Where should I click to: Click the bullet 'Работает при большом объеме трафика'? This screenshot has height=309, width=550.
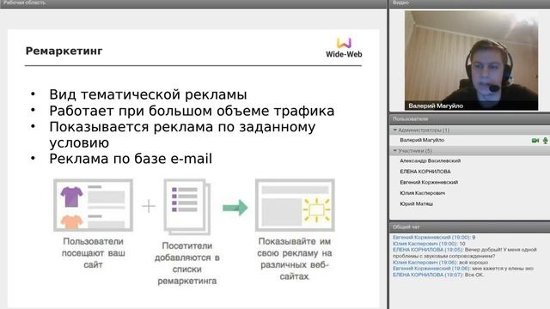click(192, 111)
